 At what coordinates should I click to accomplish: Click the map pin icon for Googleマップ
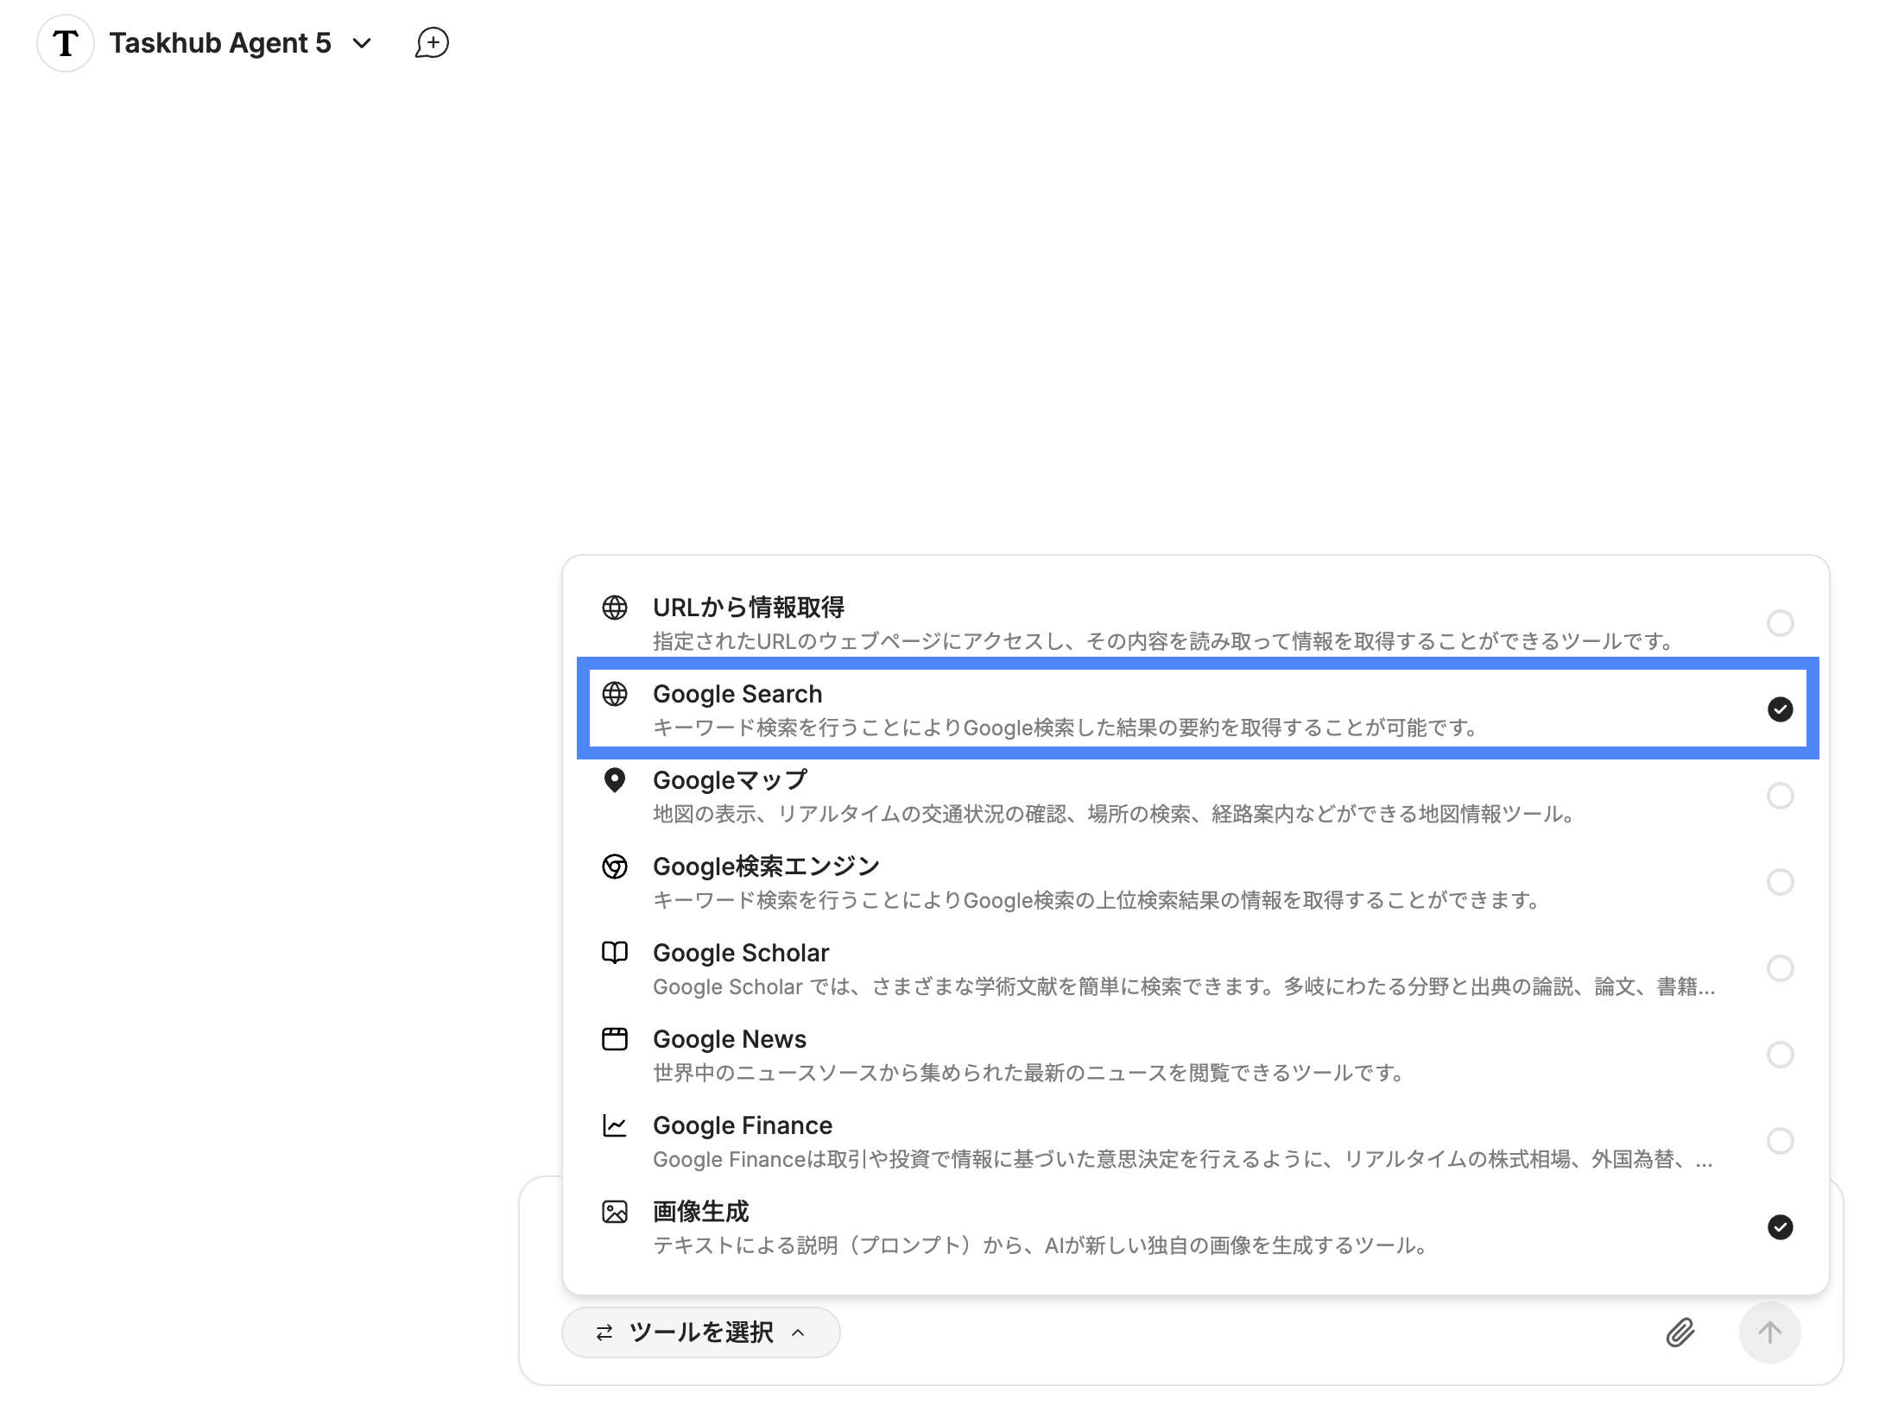[614, 780]
